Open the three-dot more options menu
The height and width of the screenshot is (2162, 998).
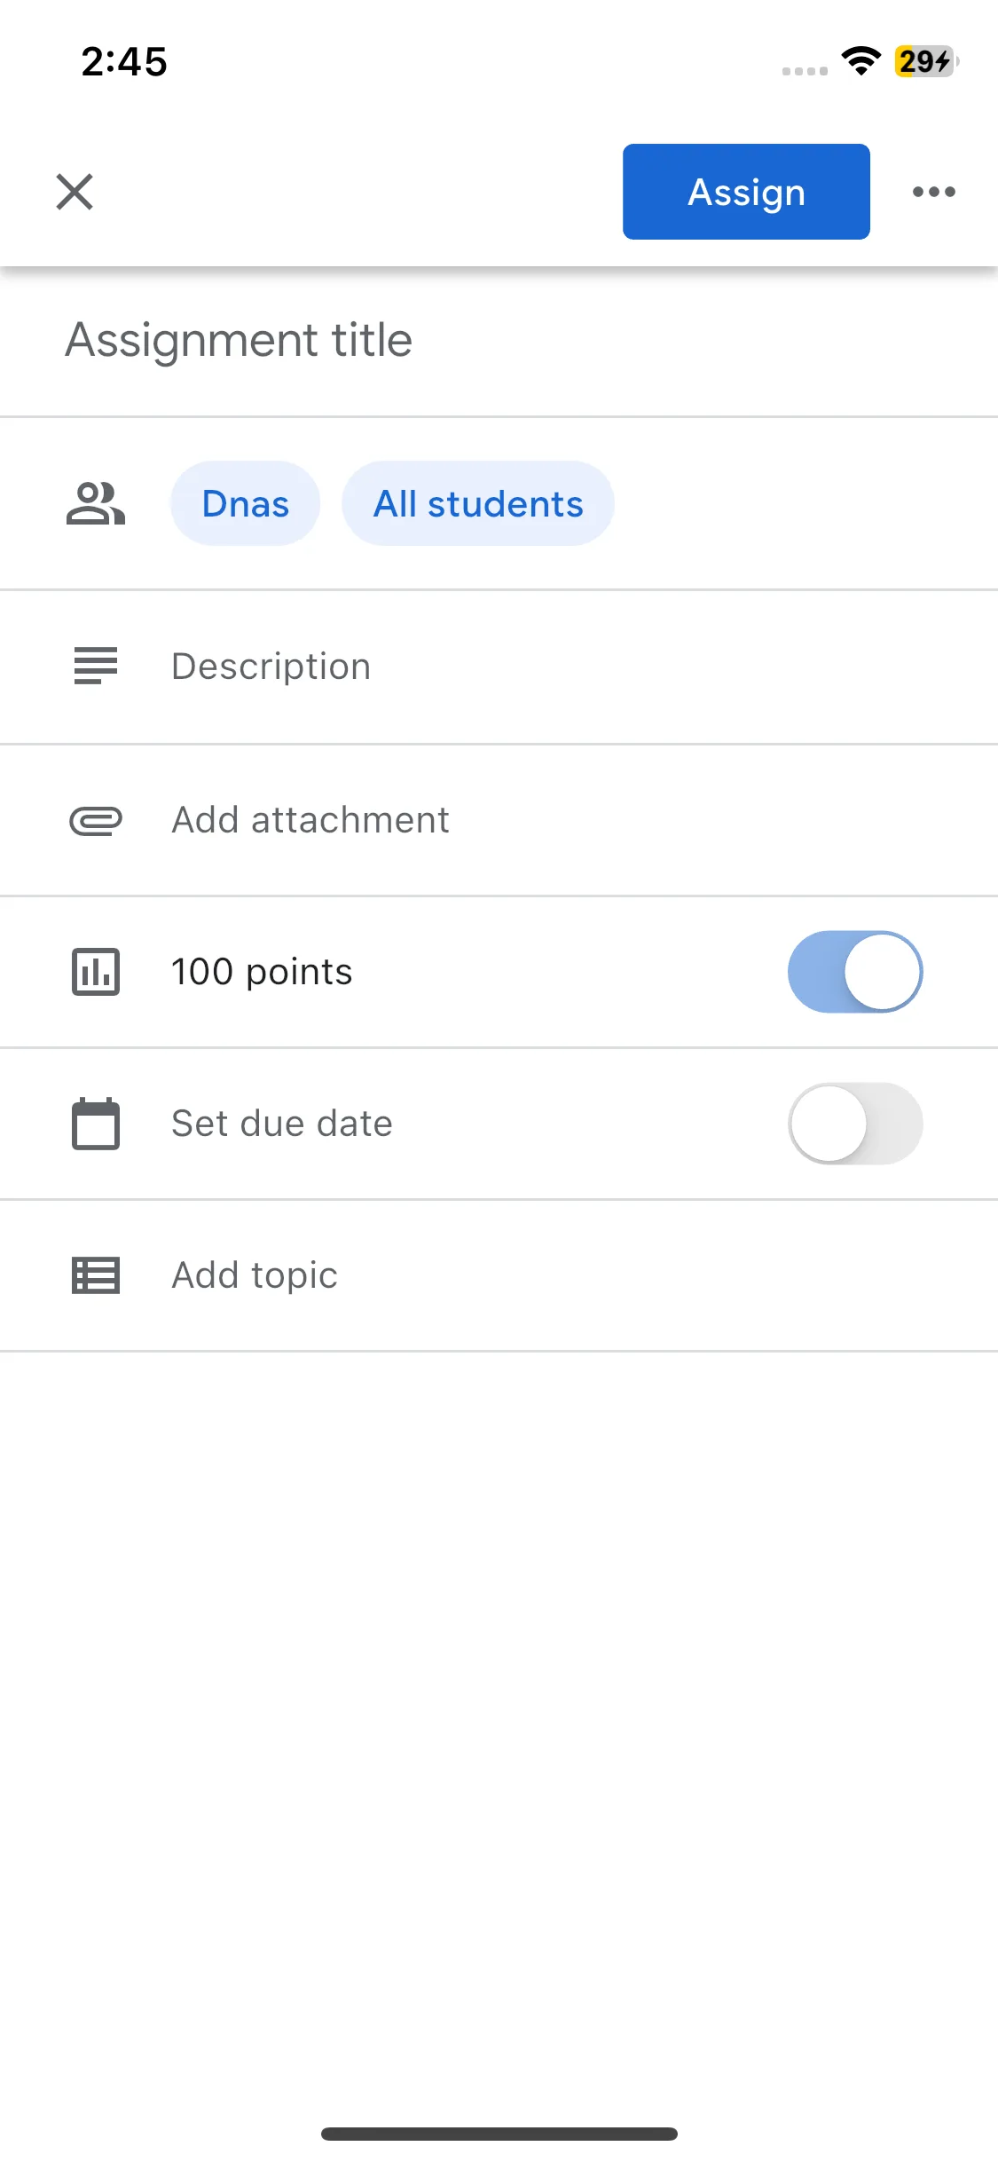[934, 192]
